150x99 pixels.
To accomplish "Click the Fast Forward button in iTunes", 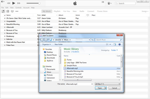I will point(19,3).
